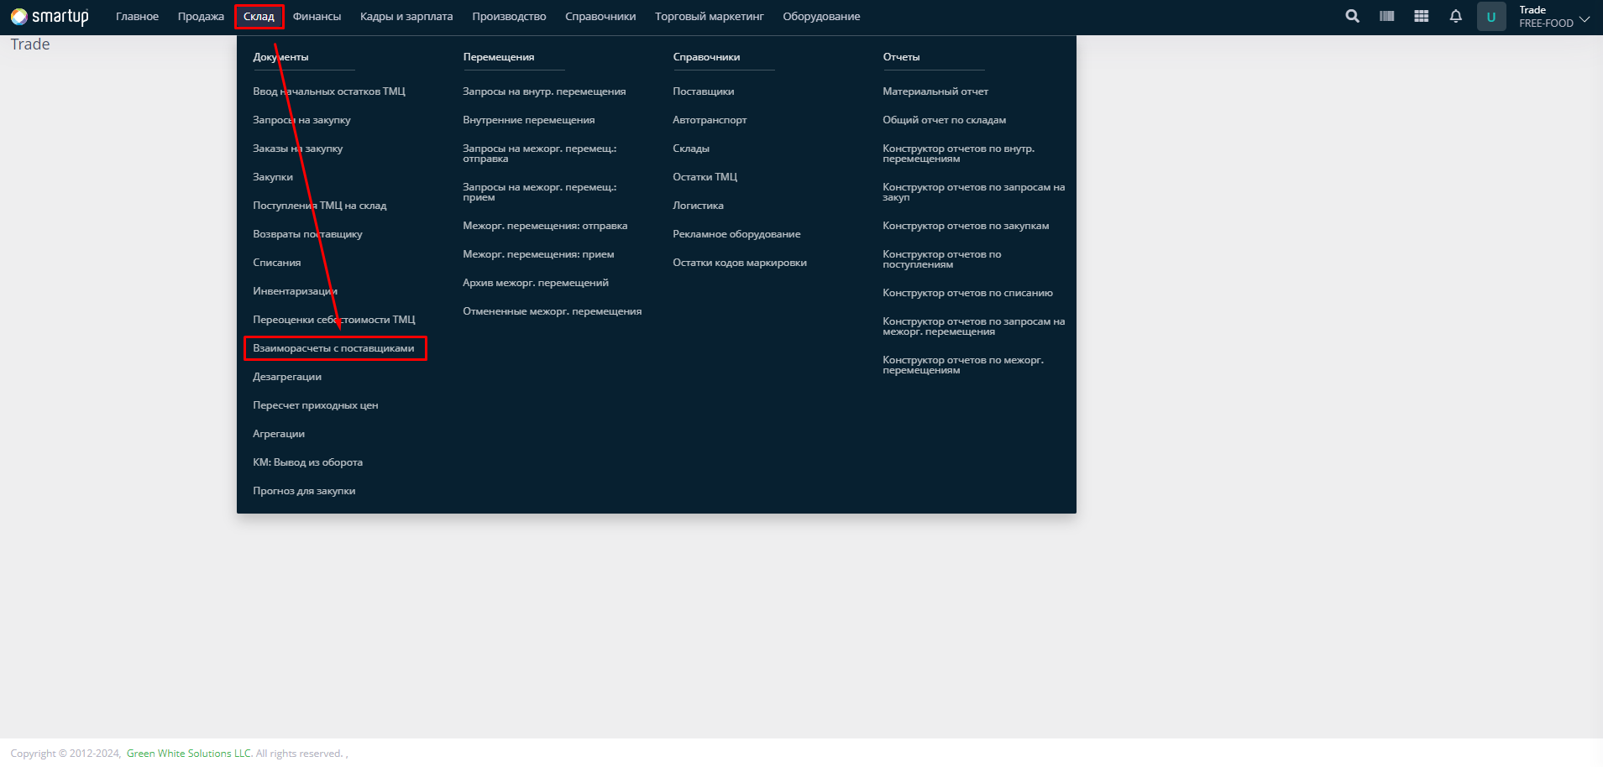
Task: Open Остатки кодов маркировки
Action: tap(740, 263)
